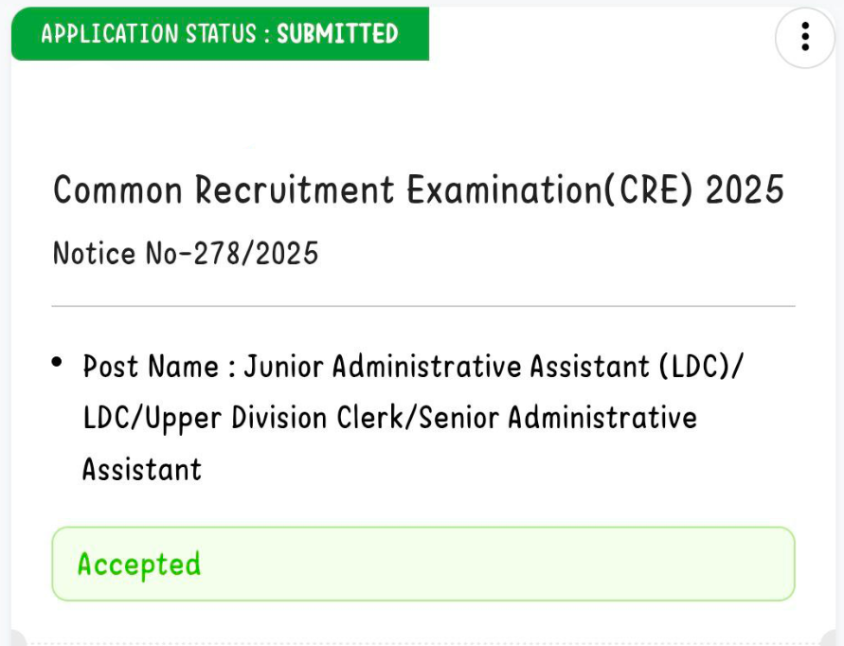Viewport: 844px width, 646px height.
Task: Click the Post Name label
Action: tap(151, 367)
